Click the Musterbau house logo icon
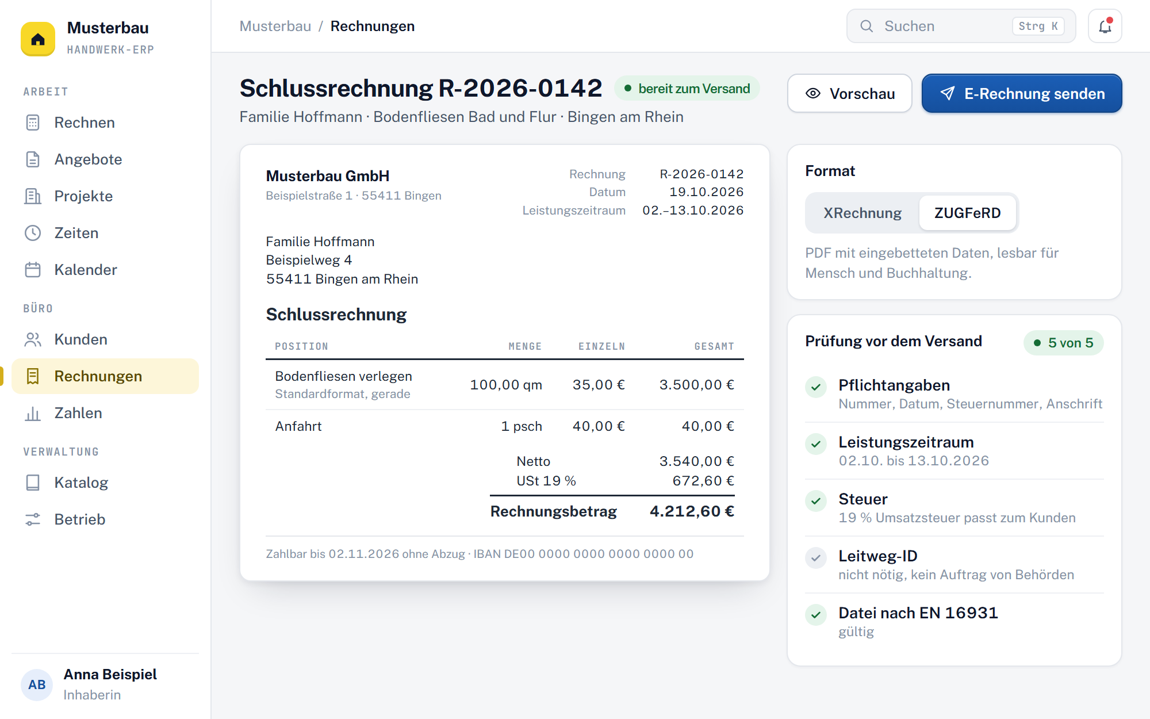The image size is (1150, 719). (38, 39)
